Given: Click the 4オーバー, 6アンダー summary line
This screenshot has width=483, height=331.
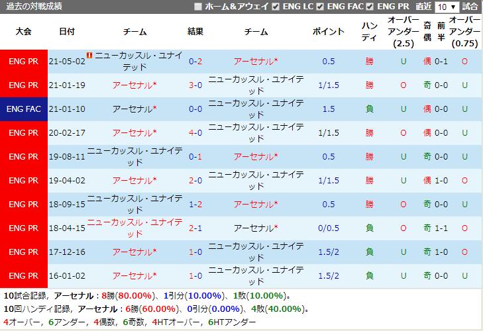Looking at the screenshot, I should 129,322.
